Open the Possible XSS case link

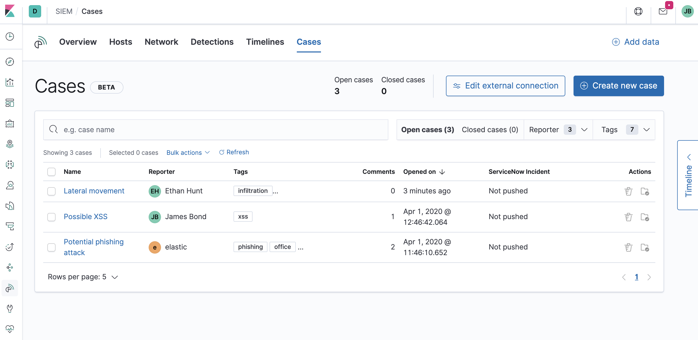(x=85, y=217)
